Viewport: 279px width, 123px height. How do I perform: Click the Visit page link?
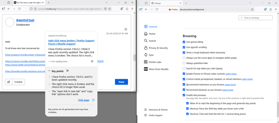(x=84, y=100)
